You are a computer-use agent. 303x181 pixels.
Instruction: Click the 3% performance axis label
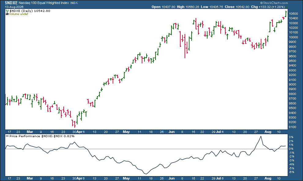291,137
